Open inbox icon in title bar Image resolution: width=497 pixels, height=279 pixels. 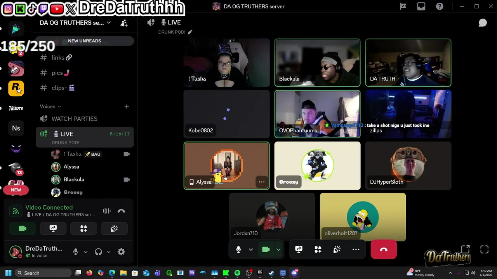[x=421, y=6]
